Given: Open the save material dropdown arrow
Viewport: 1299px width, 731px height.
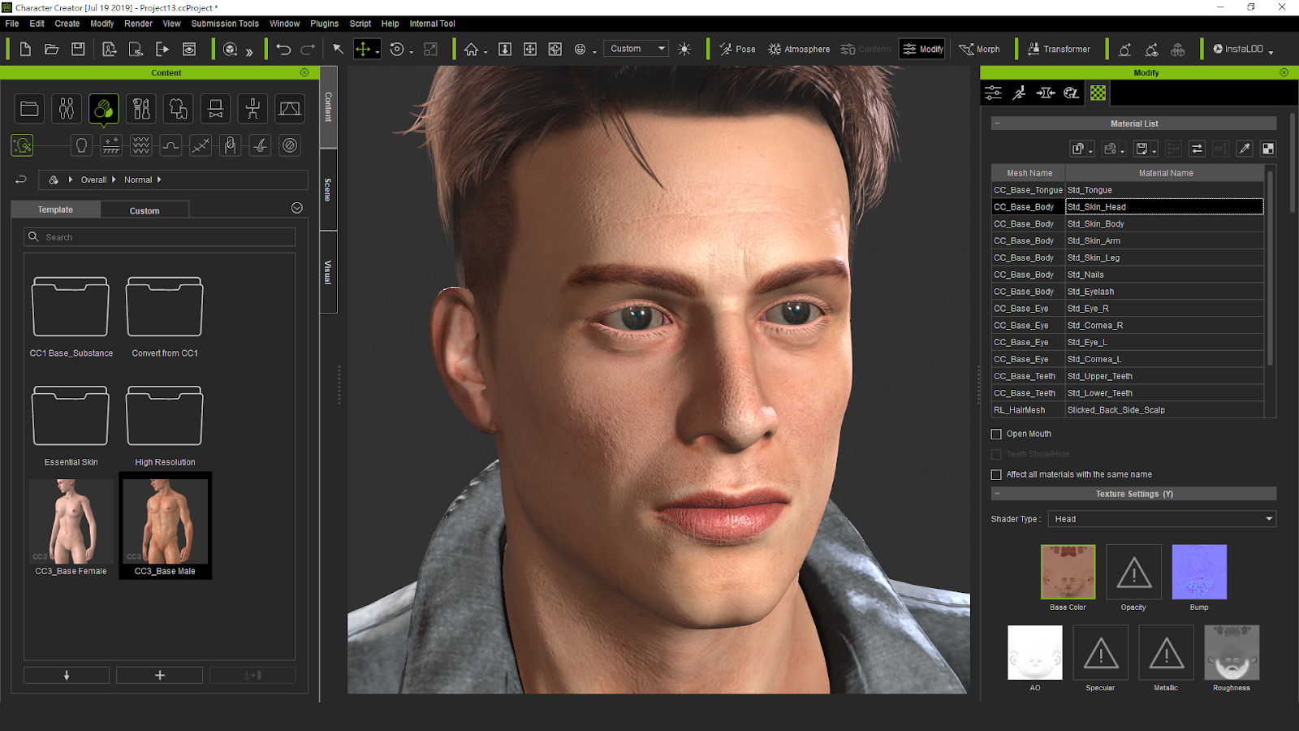Looking at the screenshot, I should pos(1154,151).
